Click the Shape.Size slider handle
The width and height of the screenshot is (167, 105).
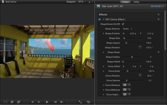pos(124,38)
